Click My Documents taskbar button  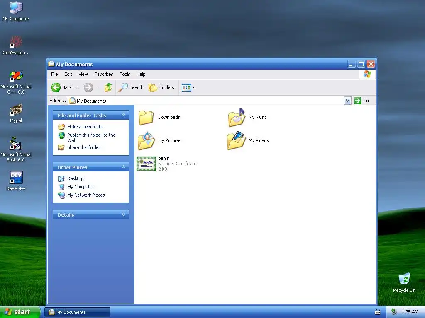(77, 312)
